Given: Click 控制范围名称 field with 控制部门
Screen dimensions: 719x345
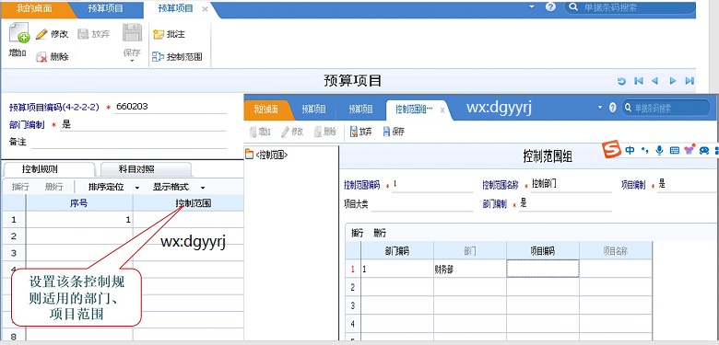Looking at the screenshot, I should [572, 185].
